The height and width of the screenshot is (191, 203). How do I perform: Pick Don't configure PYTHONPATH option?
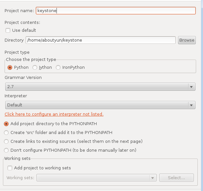[x=6, y=150]
